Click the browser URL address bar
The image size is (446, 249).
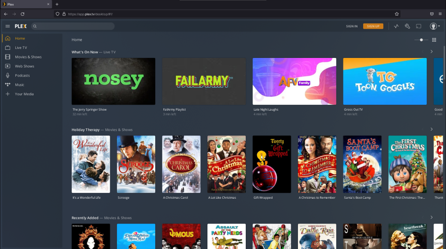226,14
